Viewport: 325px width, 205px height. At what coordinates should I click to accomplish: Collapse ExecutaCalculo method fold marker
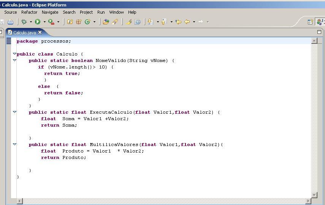(14, 112)
